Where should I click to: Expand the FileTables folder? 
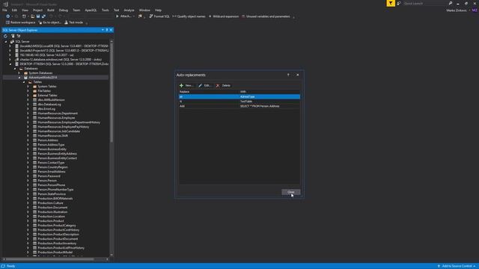point(28,91)
